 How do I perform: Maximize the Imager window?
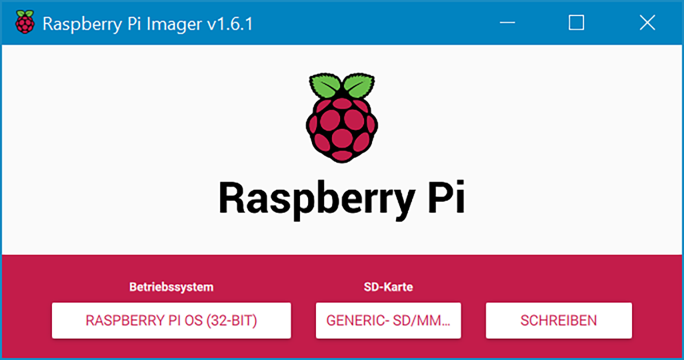(576, 23)
